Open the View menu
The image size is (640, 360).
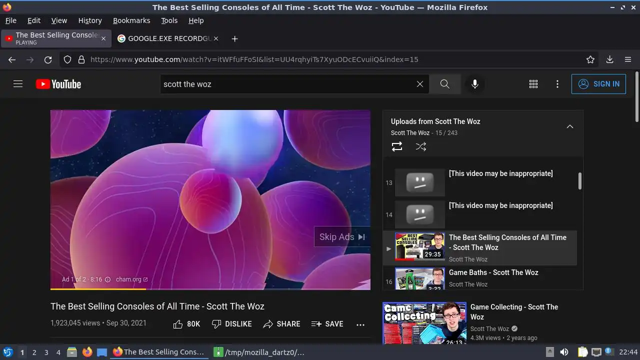[59, 20]
